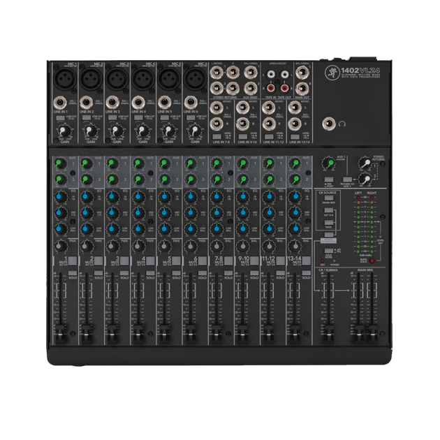Click the 1402VLZ4 model name text
Viewport: 440px width, 440px height.
tap(360, 70)
